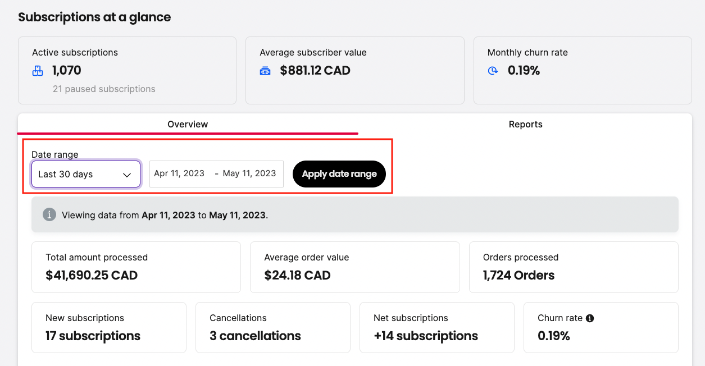Click the Monthly churn rate clock icon
This screenshot has width=705, height=366.
click(493, 71)
